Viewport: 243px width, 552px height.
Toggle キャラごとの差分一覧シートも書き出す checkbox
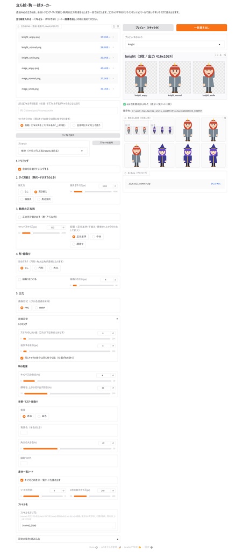[22, 480]
